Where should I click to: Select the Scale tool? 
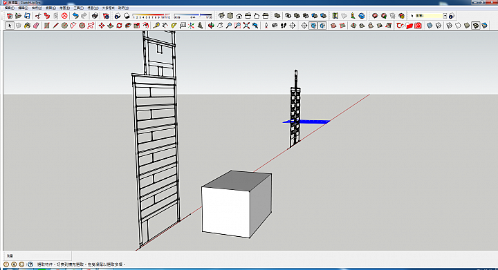[137, 26]
